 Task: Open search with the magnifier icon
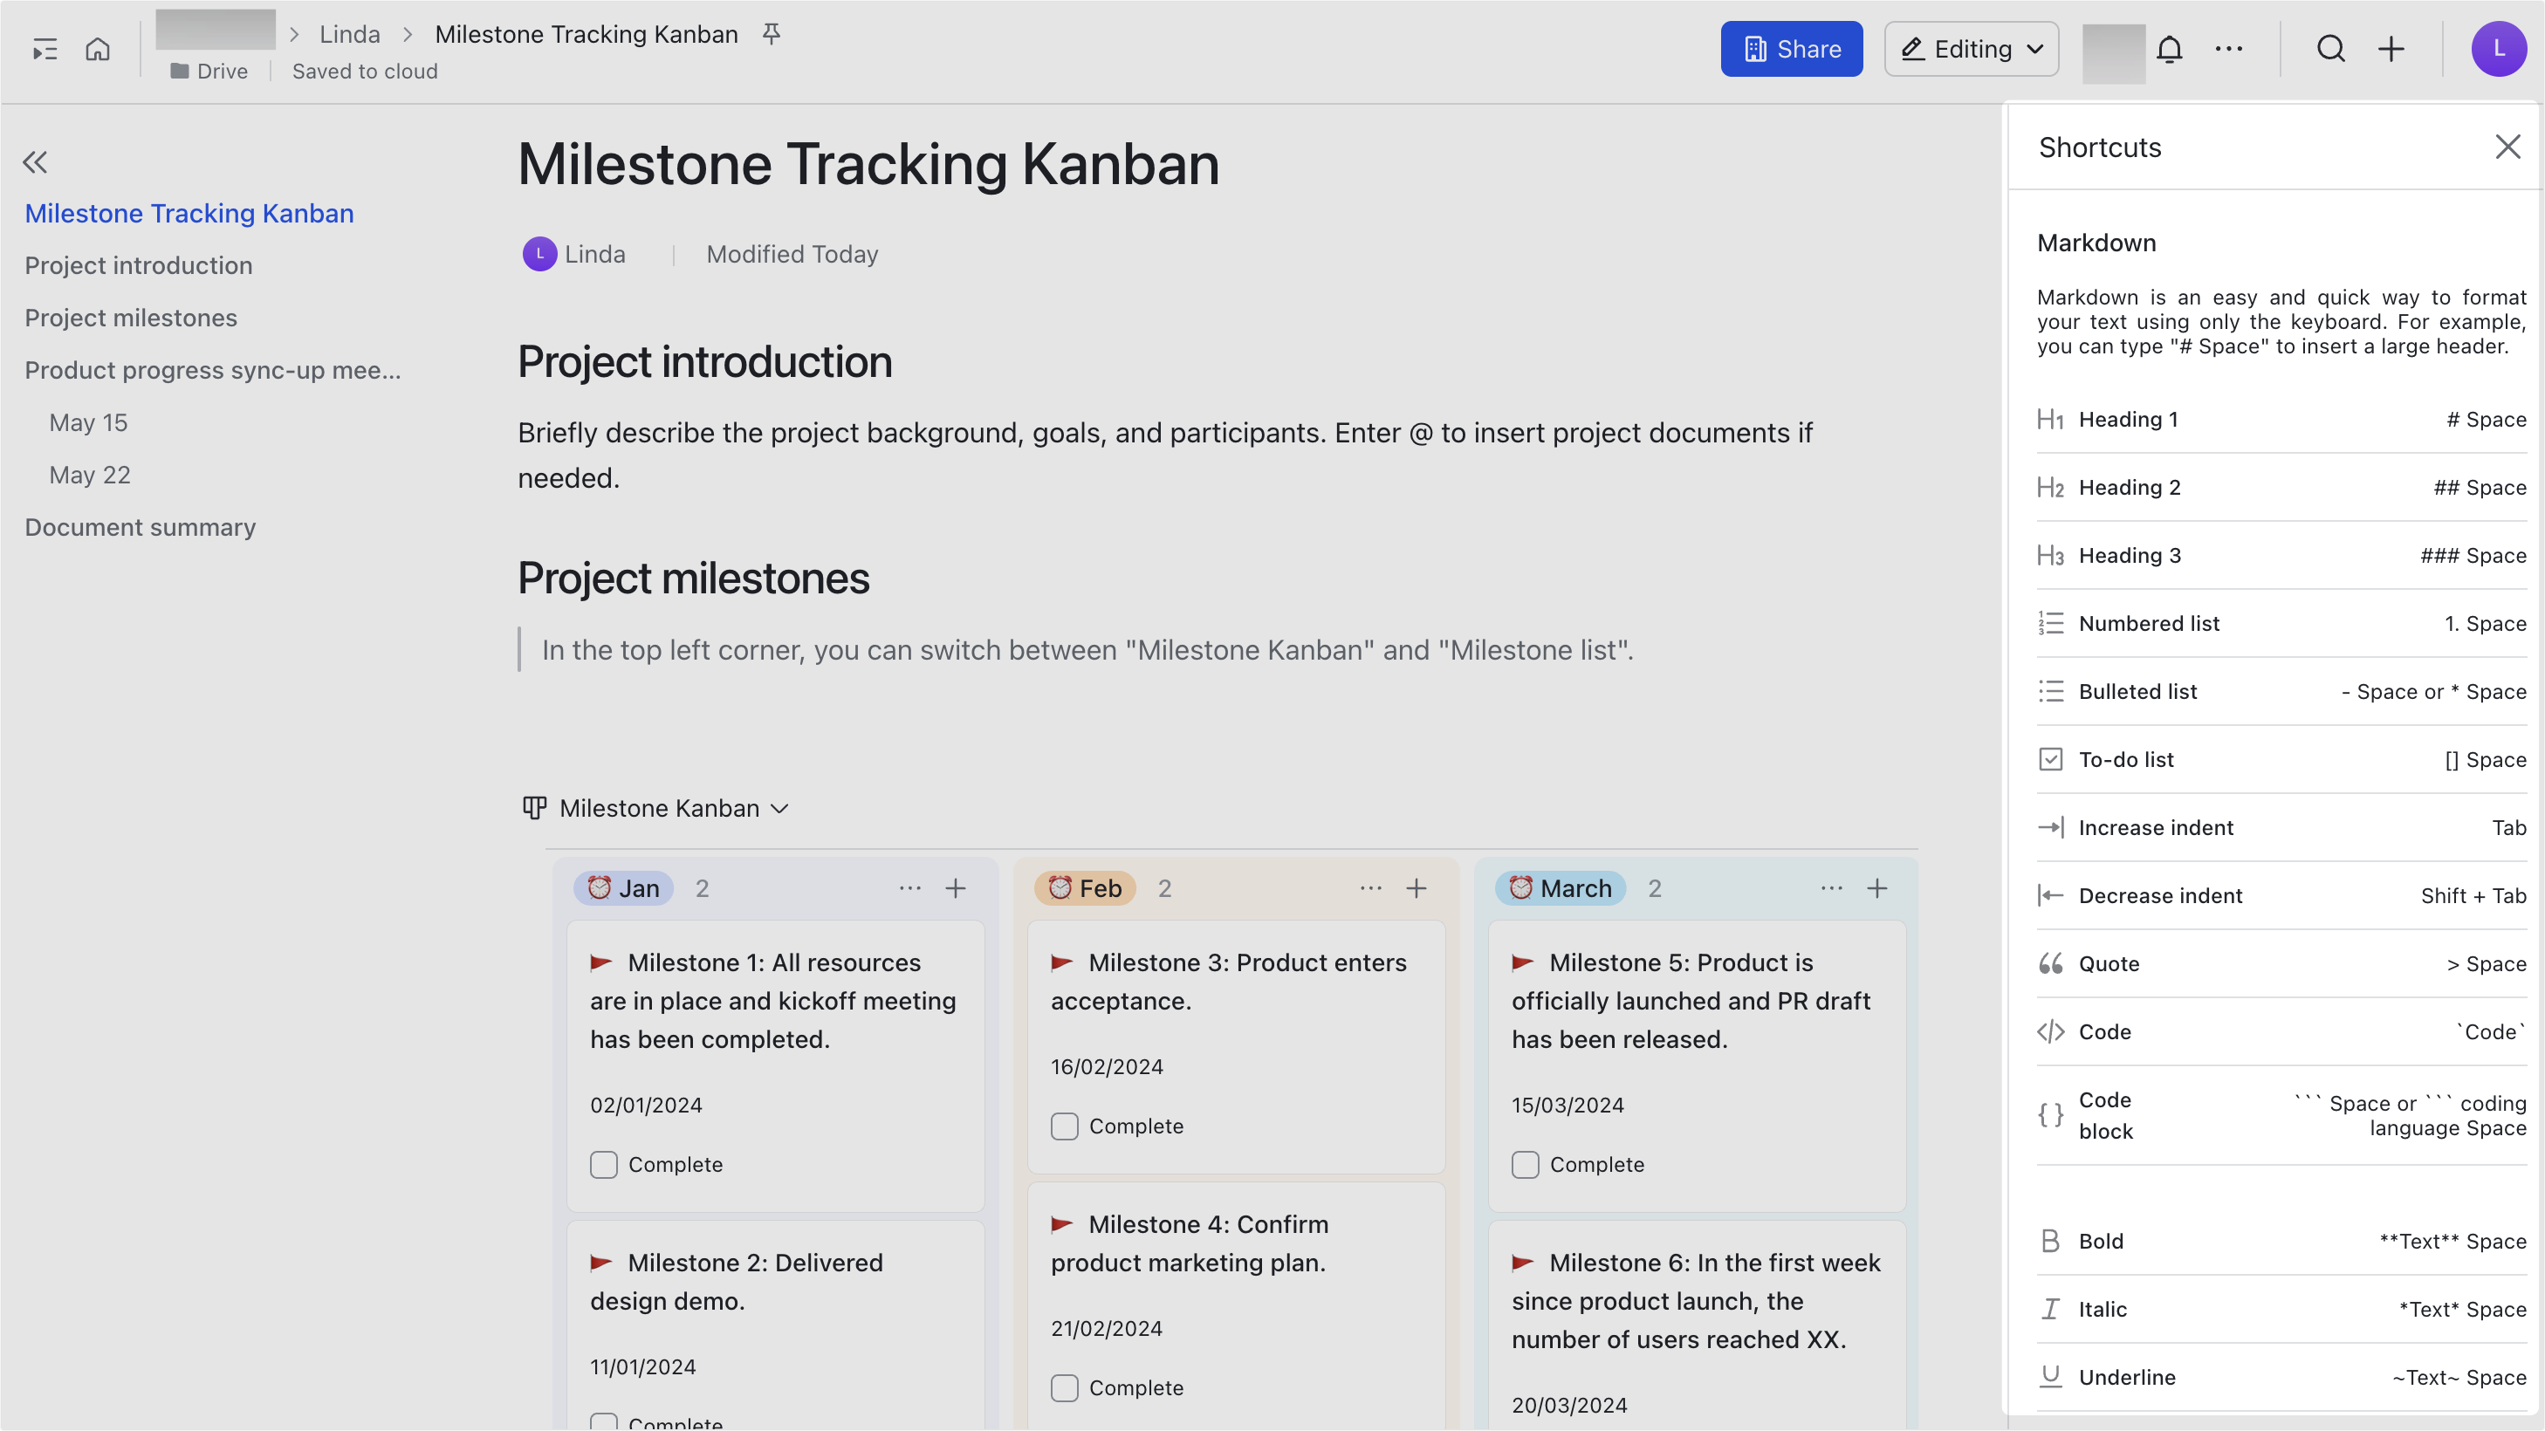pos(2330,50)
